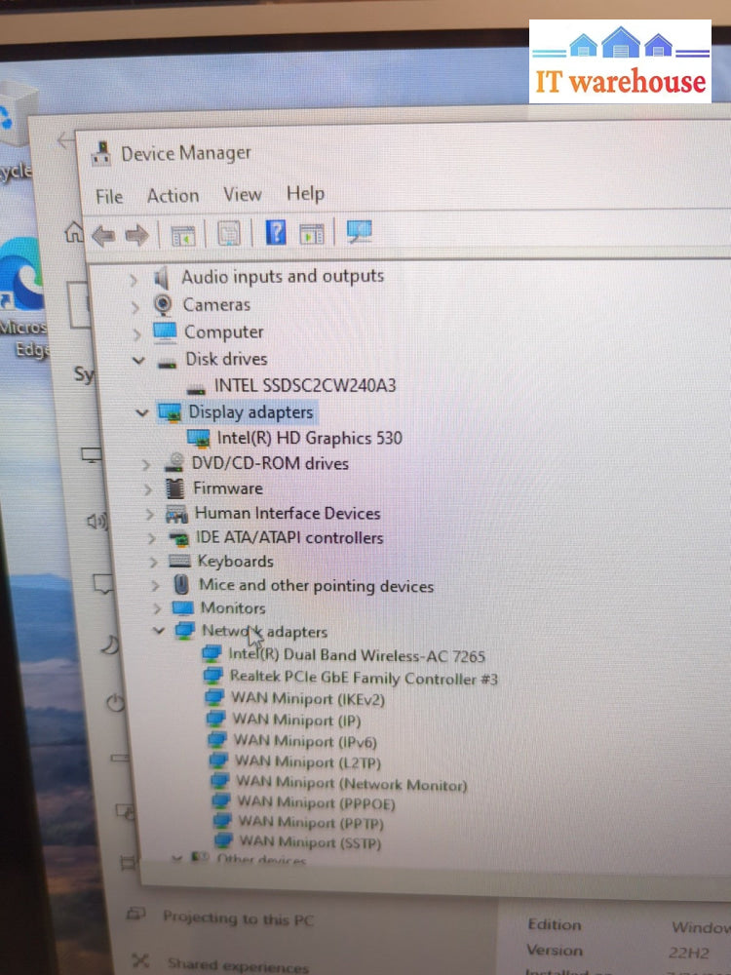Open the View menu
Screen dimensions: 731x975
pos(243,194)
